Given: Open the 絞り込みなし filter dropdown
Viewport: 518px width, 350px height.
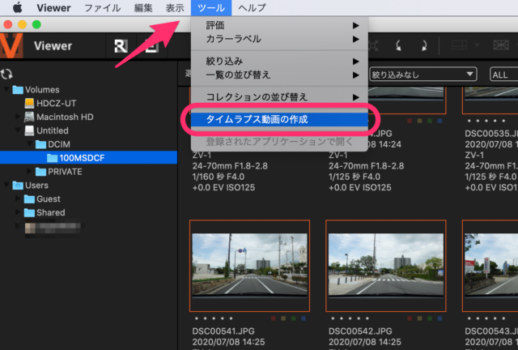Looking at the screenshot, I should (422, 75).
